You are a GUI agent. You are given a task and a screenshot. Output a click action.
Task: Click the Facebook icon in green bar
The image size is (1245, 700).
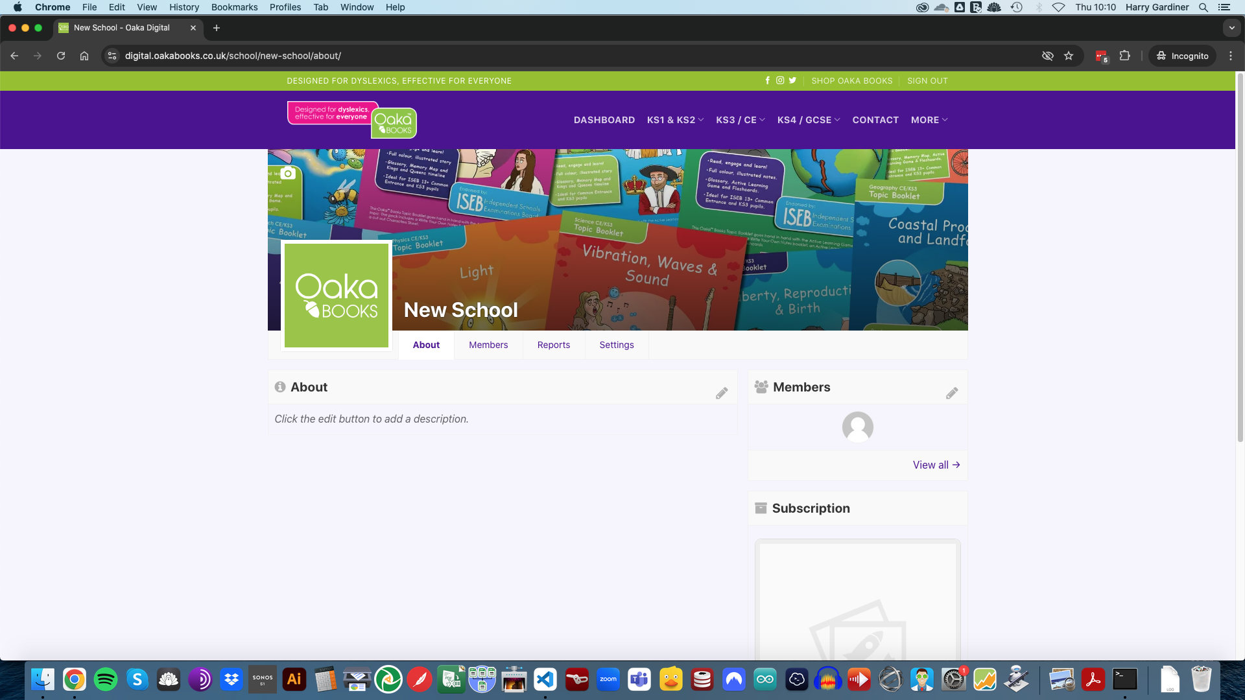pyautogui.click(x=768, y=80)
